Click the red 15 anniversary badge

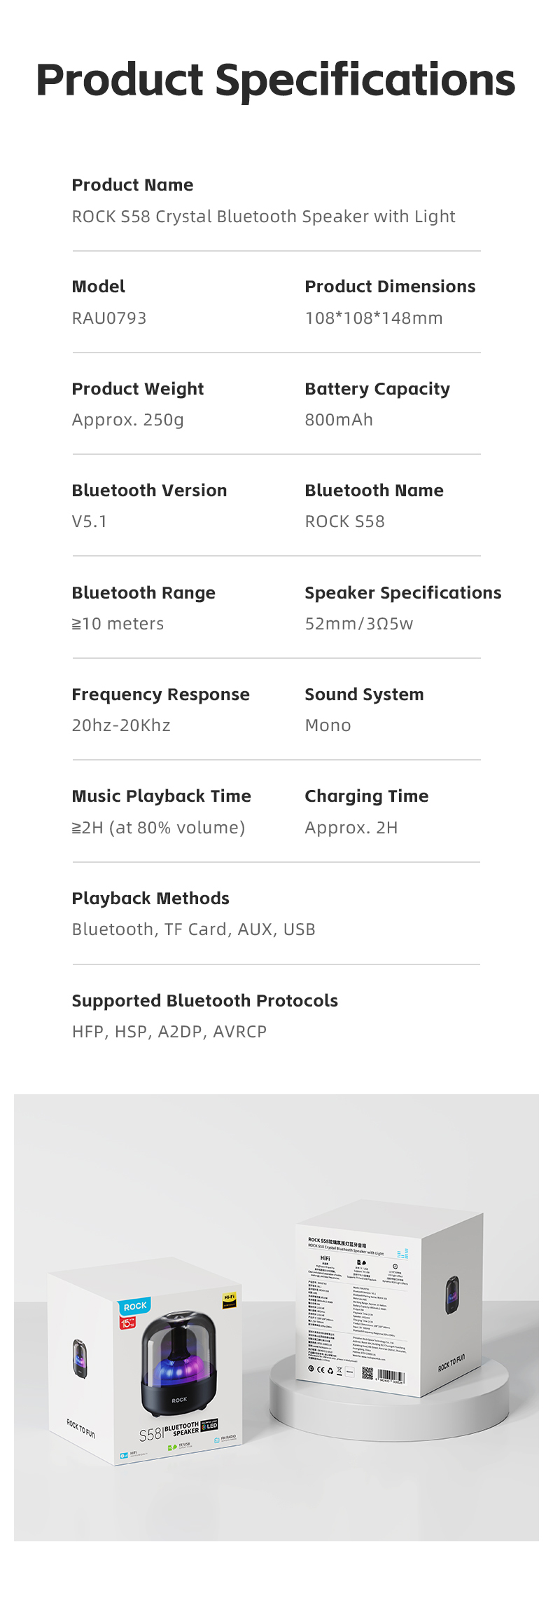(x=127, y=1323)
